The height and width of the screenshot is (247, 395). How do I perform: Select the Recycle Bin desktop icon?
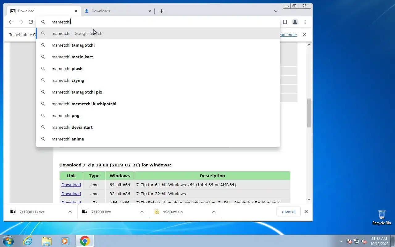(x=382, y=217)
